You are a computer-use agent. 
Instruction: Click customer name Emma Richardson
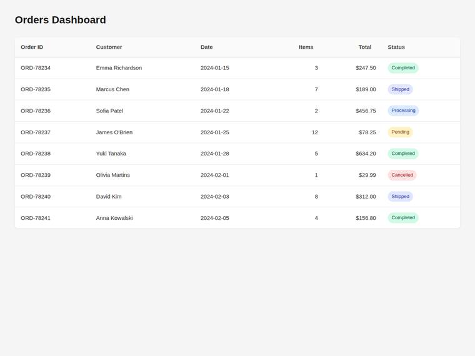click(x=119, y=68)
